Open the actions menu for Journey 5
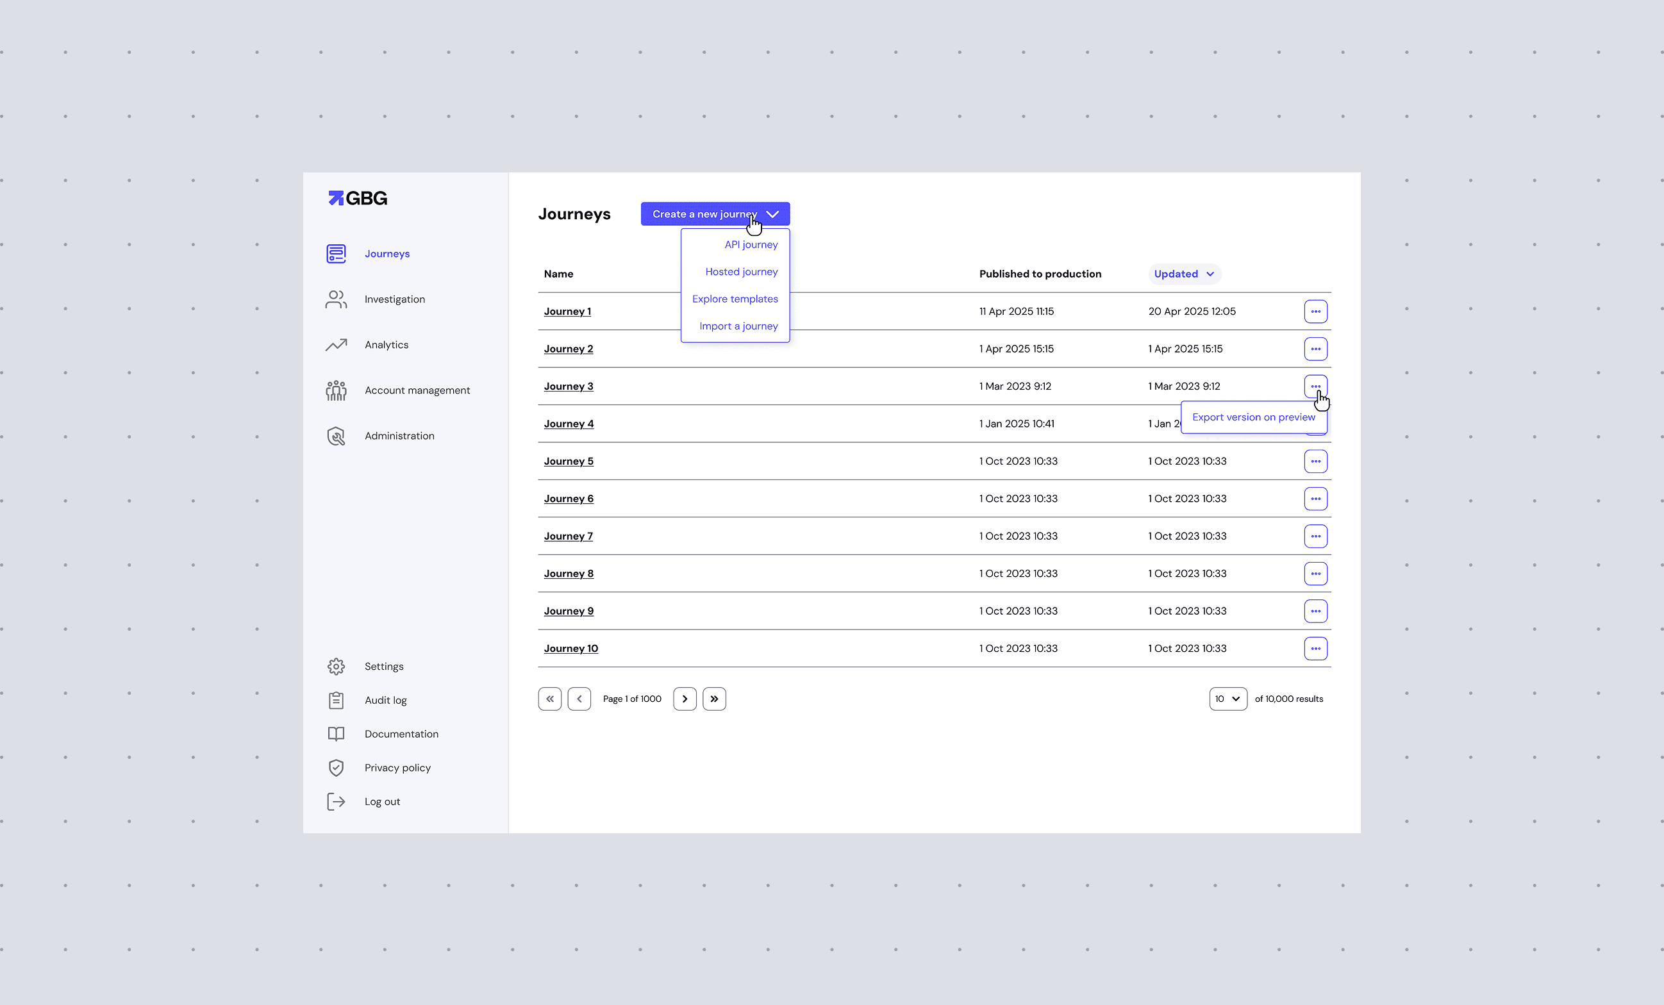 pyautogui.click(x=1315, y=461)
